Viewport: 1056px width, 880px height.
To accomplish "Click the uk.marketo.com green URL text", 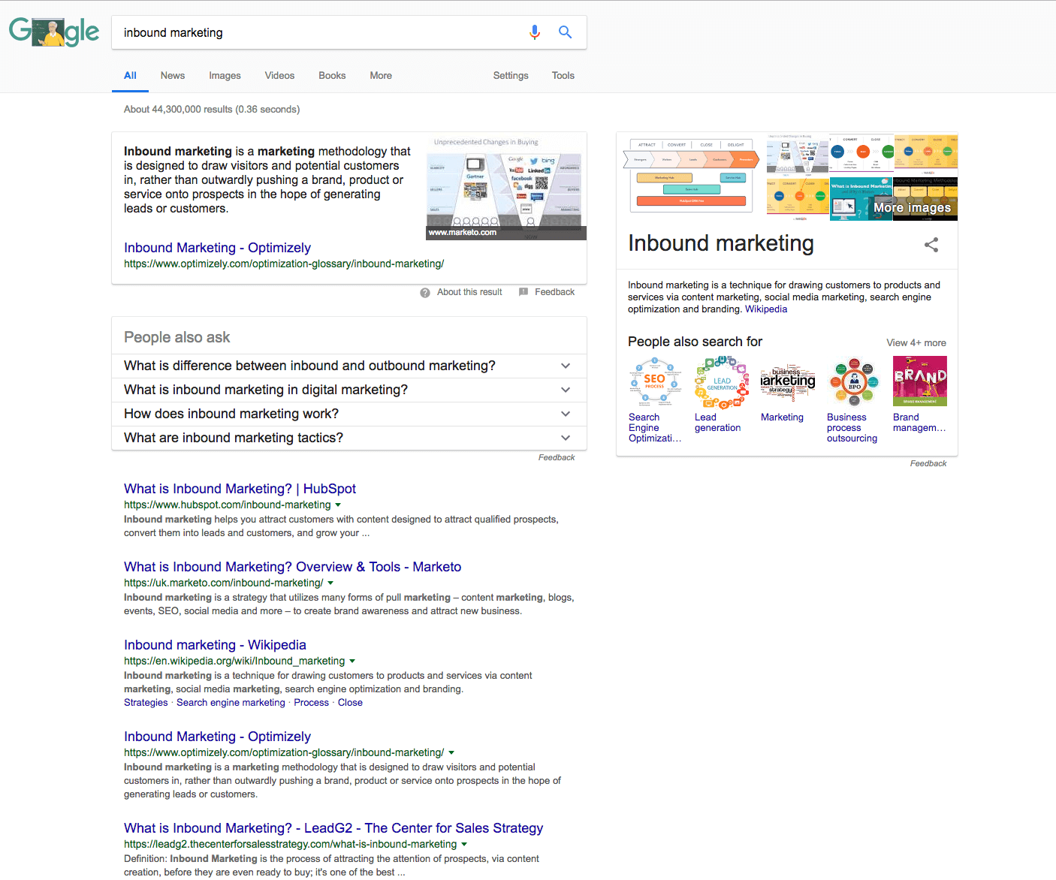I will 224,583.
